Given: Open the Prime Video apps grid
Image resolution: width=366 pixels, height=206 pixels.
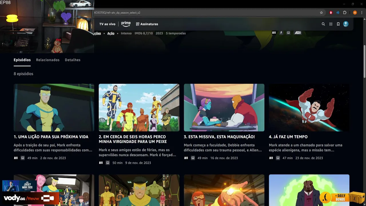Looking at the screenshot, I should (331, 24).
